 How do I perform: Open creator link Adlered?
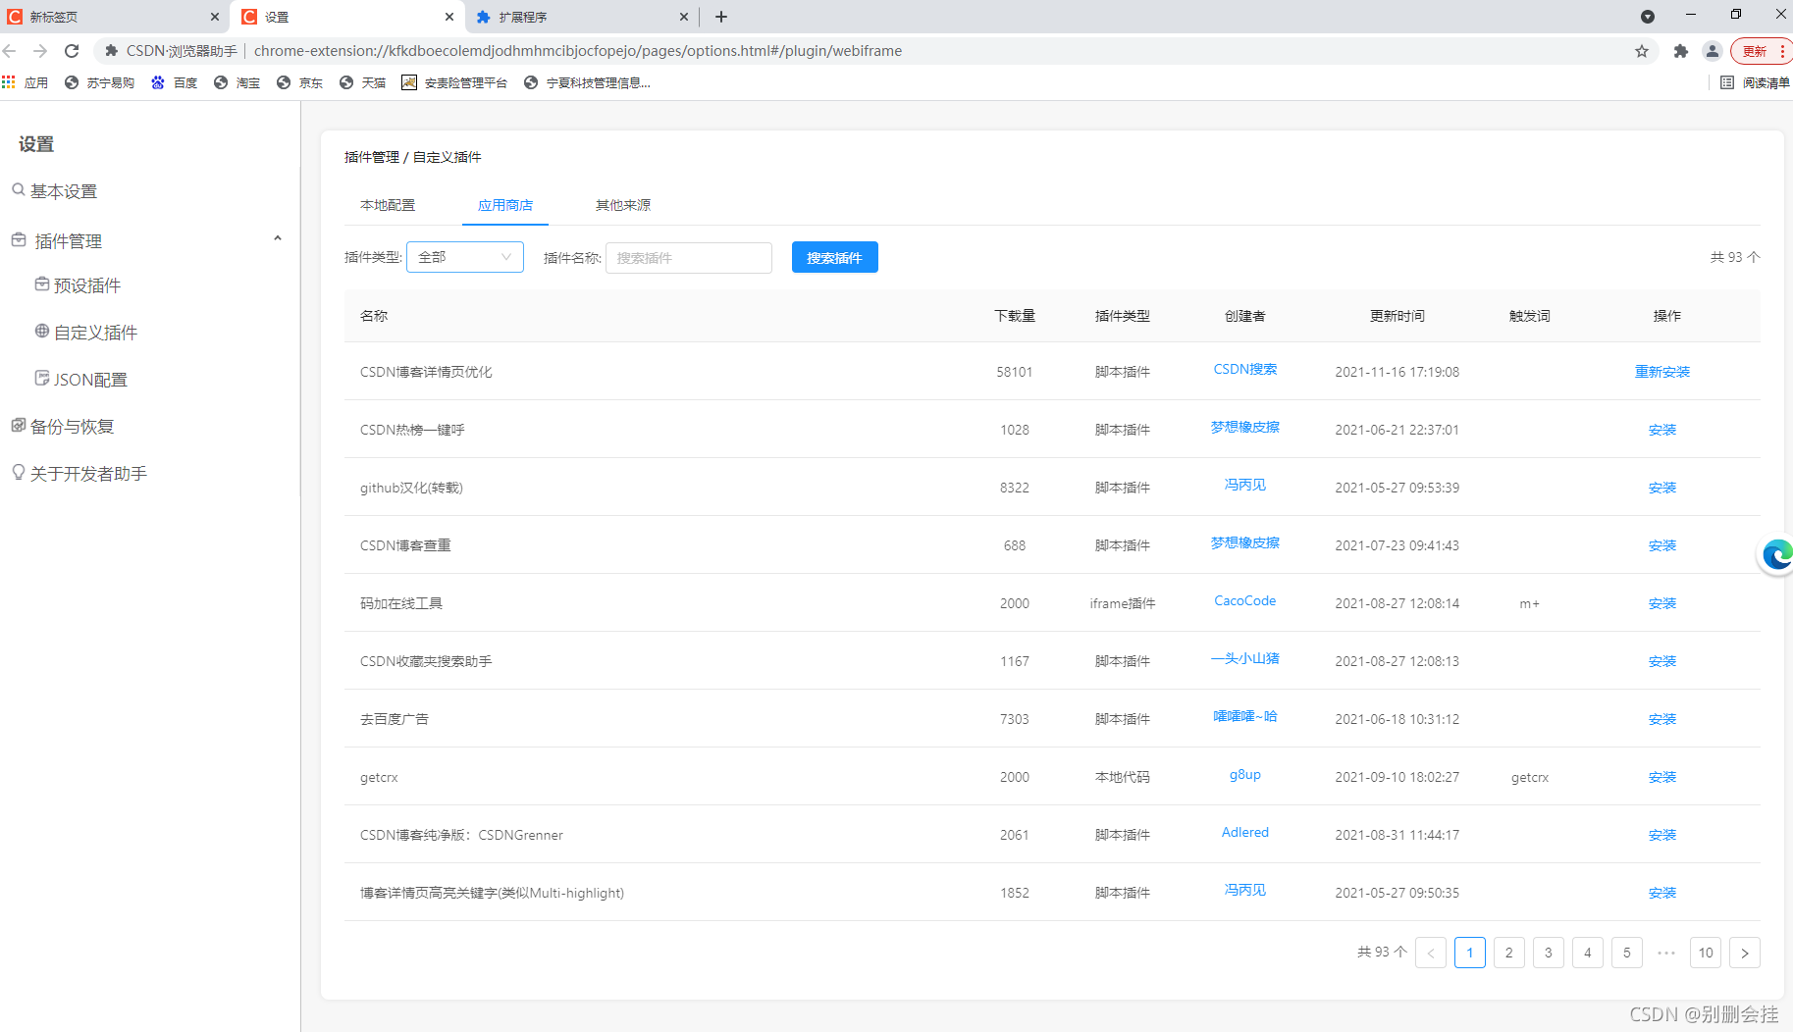point(1245,832)
